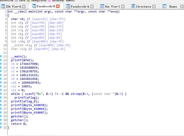
Task: Toggle breakpoint dot on line 23
Action: click(1, 94)
